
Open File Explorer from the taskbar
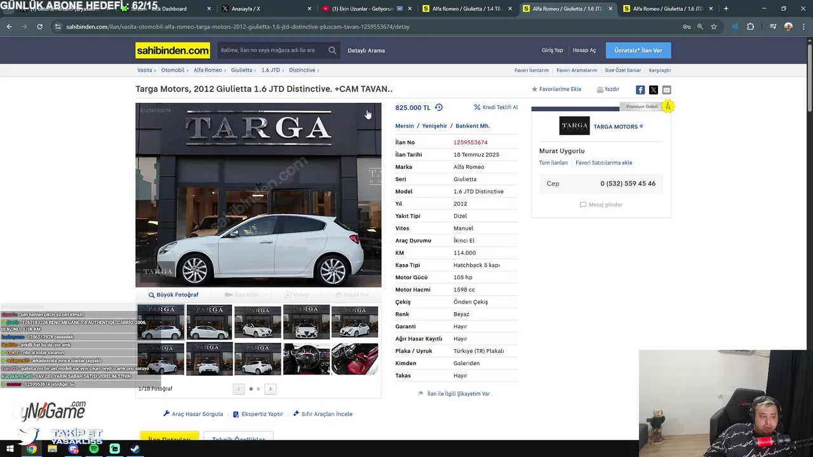pyautogui.click(x=52, y=449)
